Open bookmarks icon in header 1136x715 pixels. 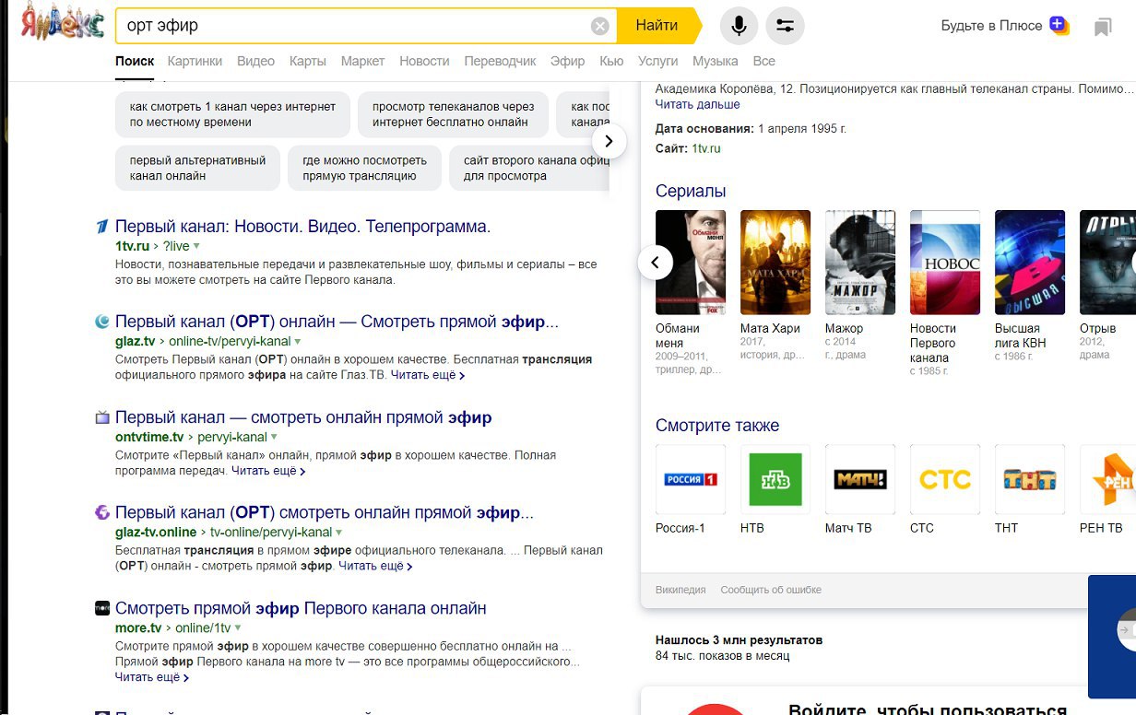coord(1103,27)
